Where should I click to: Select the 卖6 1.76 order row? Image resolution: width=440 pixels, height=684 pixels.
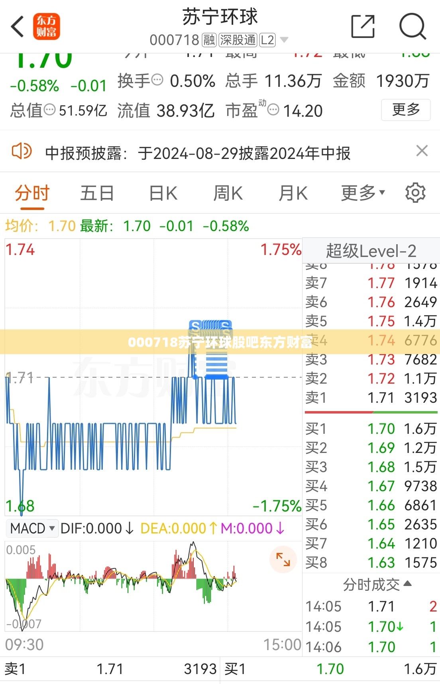pyautogui.click(x=371, y=302)
